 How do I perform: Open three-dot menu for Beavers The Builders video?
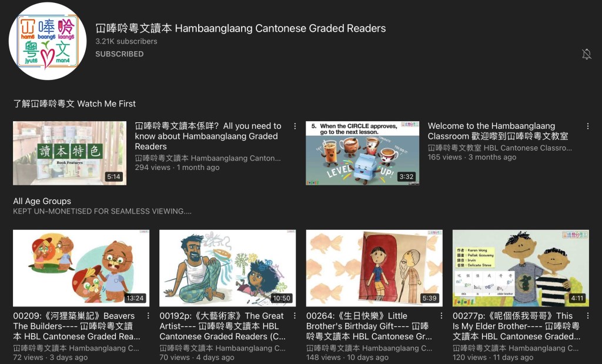pyautogui.click(x=148, y=316)
